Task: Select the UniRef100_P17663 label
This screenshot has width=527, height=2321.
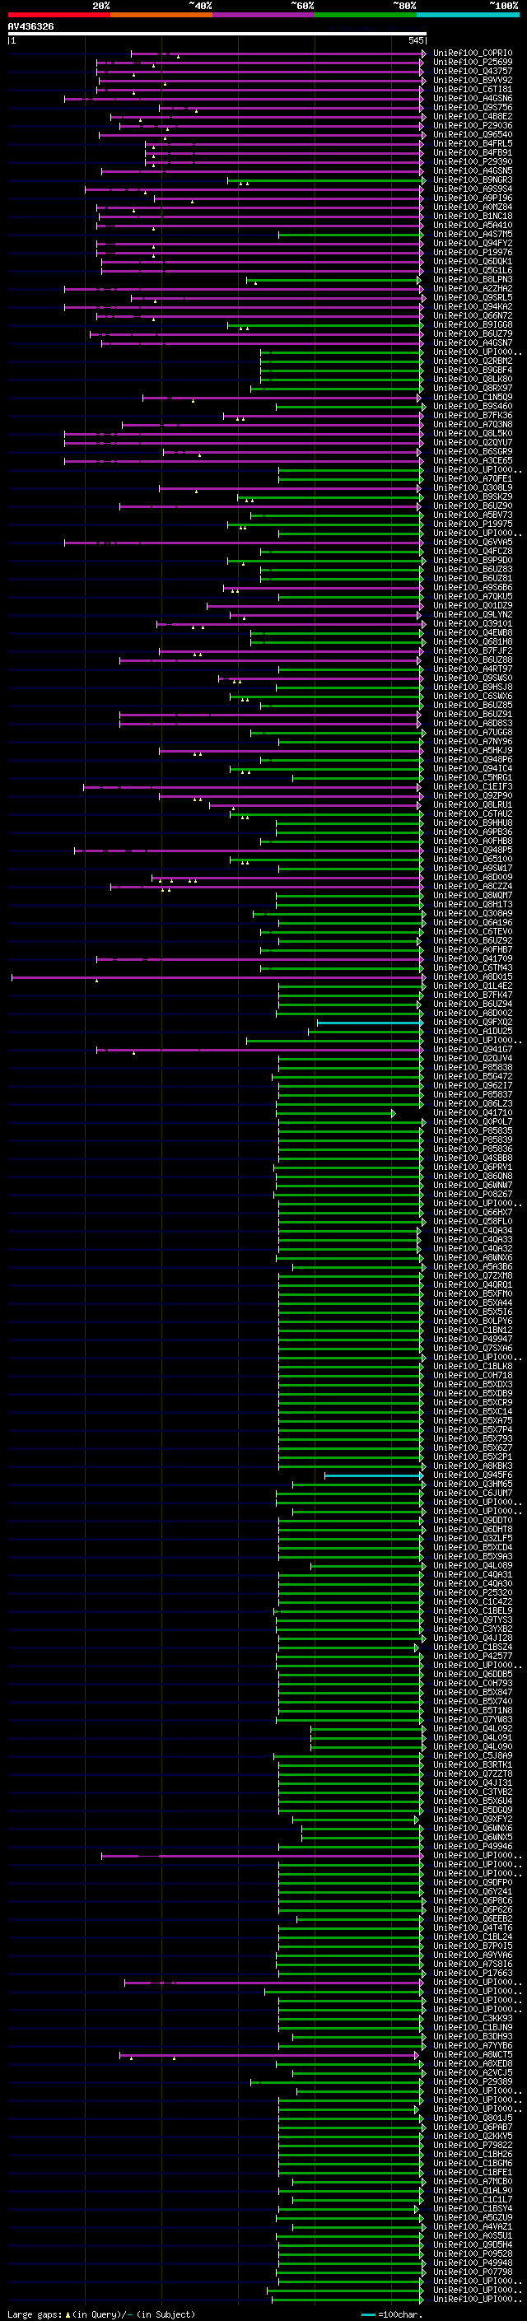Action: pos(473,1974)
